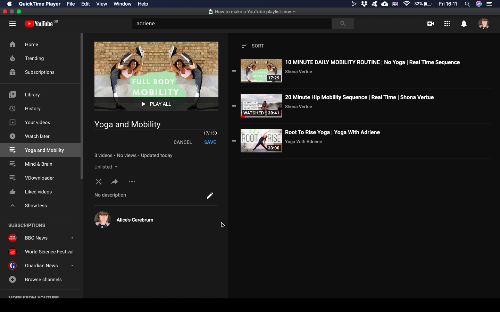Image resolution: width=500 pixels, height=312 pixels.
Task: Open the YouTube apps grid icon
Action: pyautogui.click(x=447, y=24)
